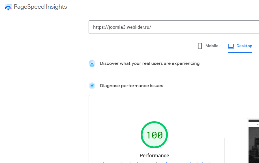Viewport: 259px width, 163px height.
Task: Open the page screenshot thumbnail
Action: 254,144
